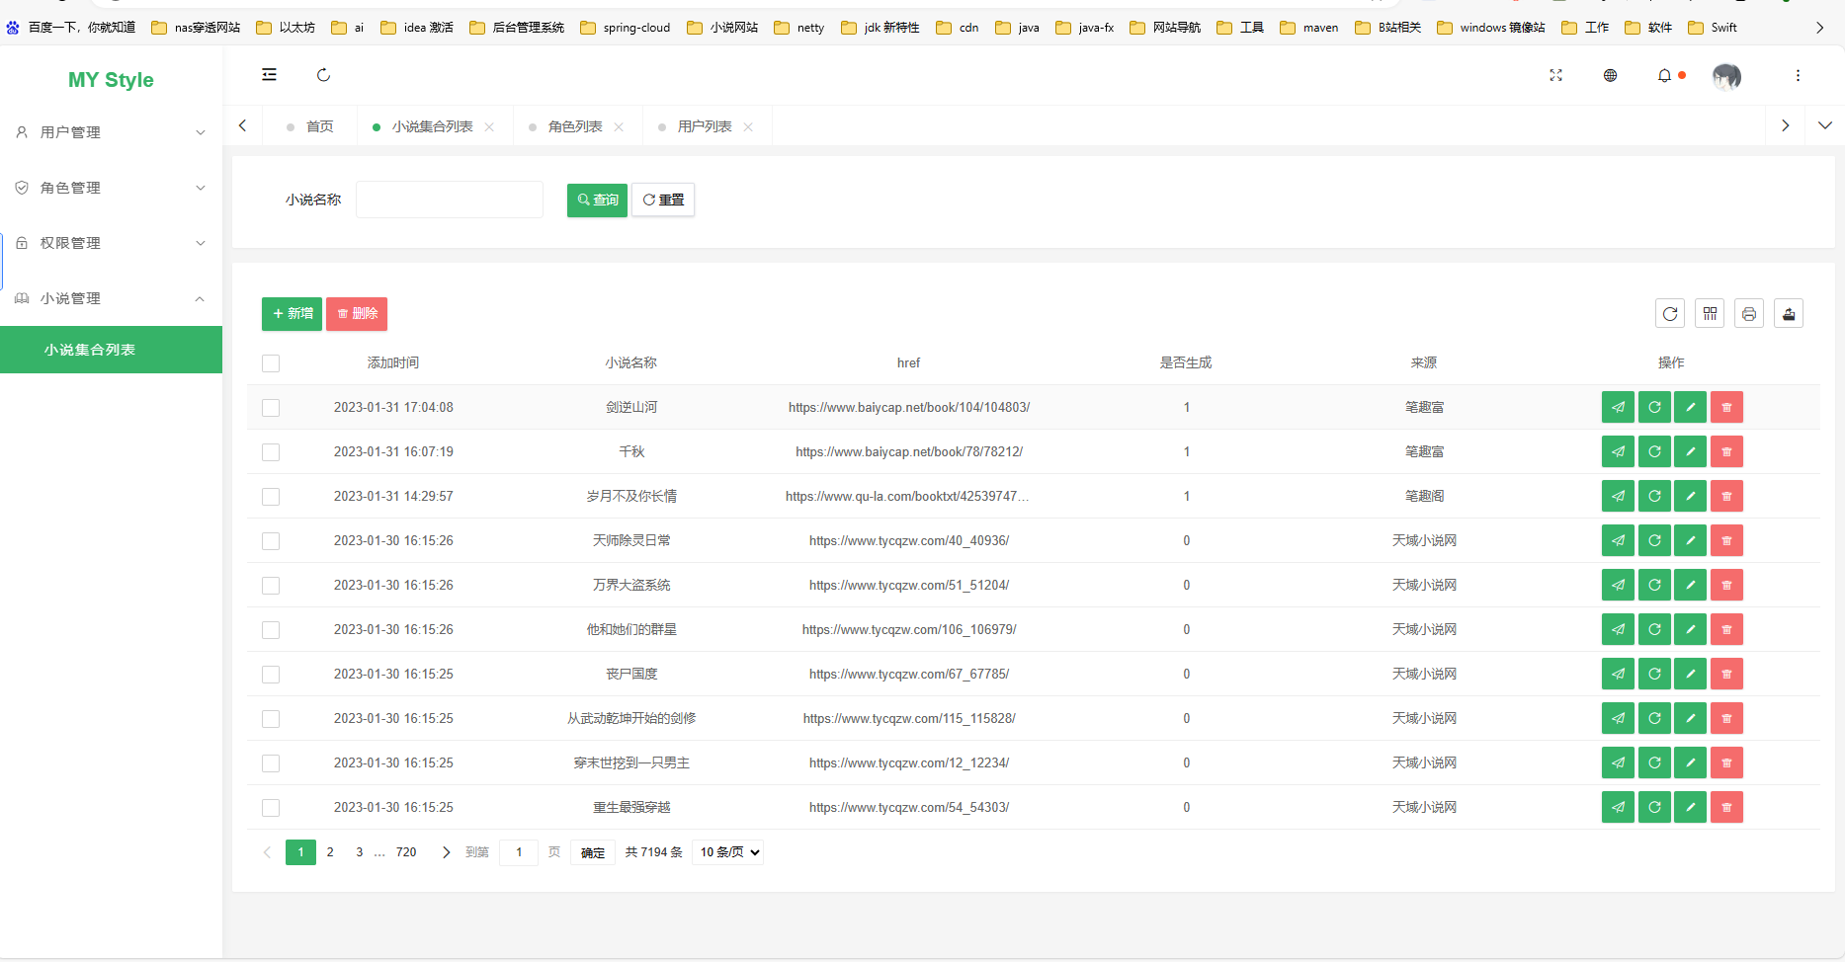Viewport: 1845px width, 962px height.
Task: Enter fullscreen using the expand icon
Action: [x=1555, y=75]
